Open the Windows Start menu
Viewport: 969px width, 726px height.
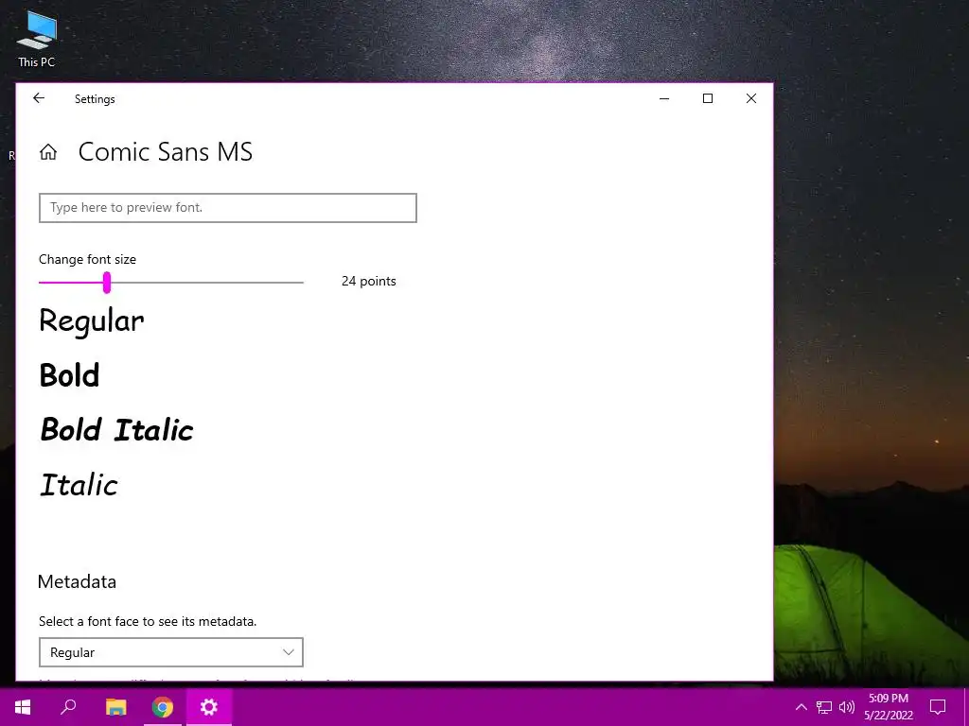point(23,707)
